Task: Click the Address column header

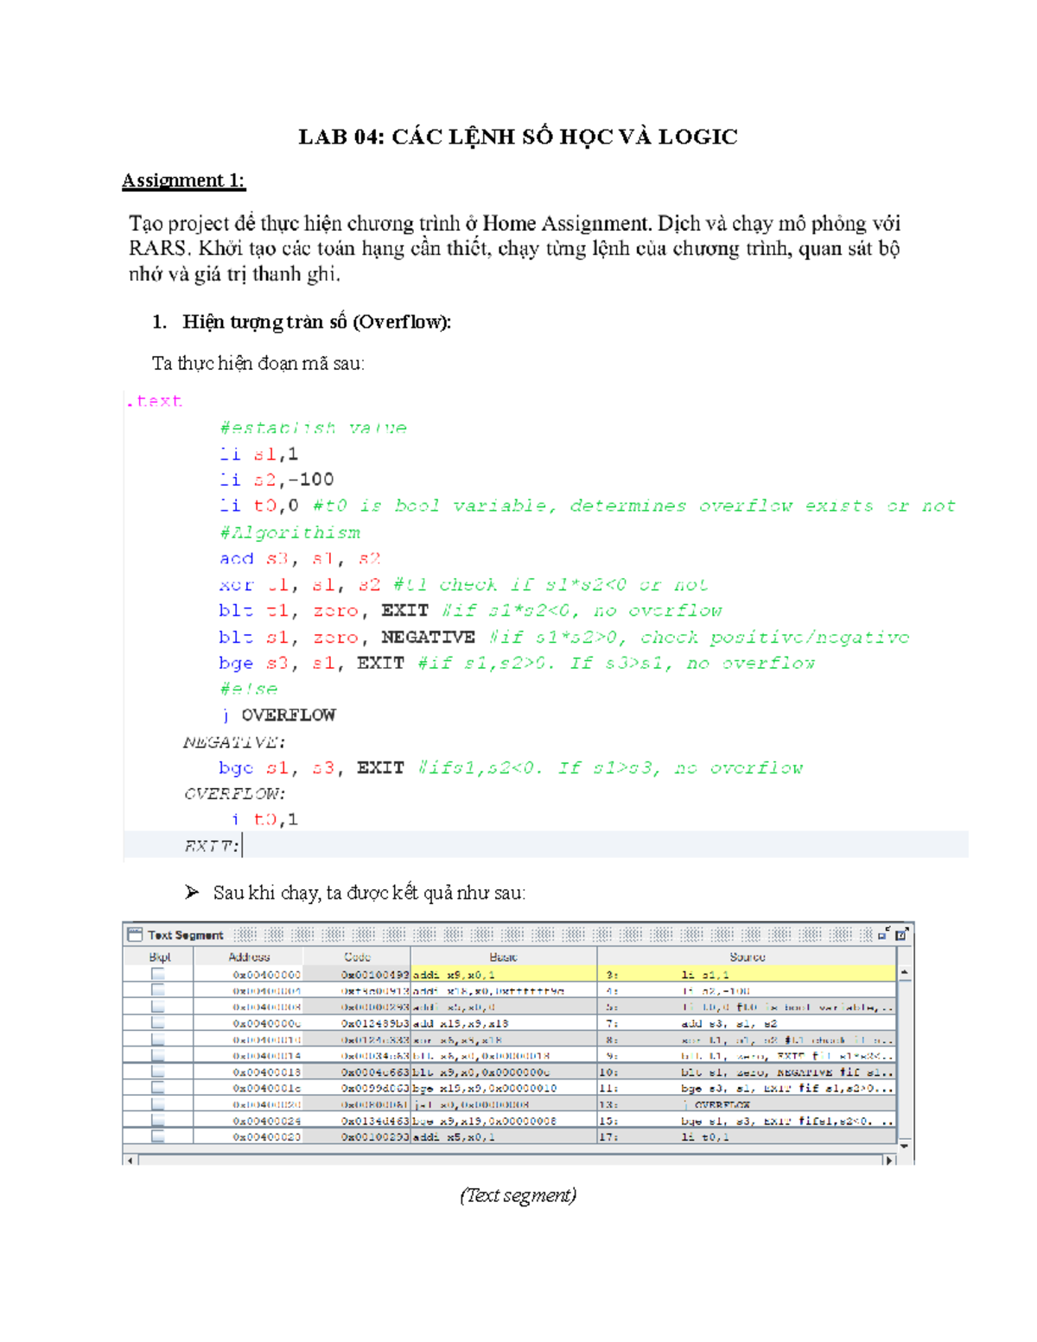Action: point(249,957)
